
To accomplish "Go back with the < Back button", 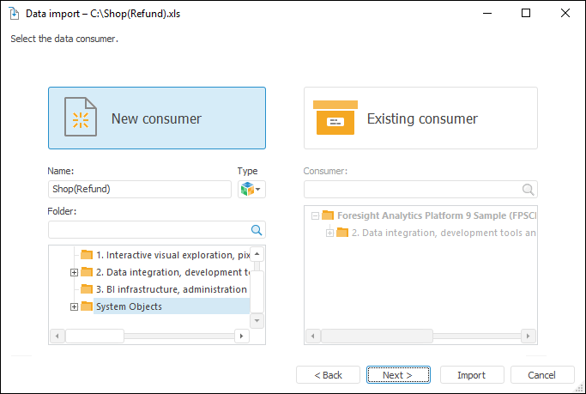I will click(328, 375).
